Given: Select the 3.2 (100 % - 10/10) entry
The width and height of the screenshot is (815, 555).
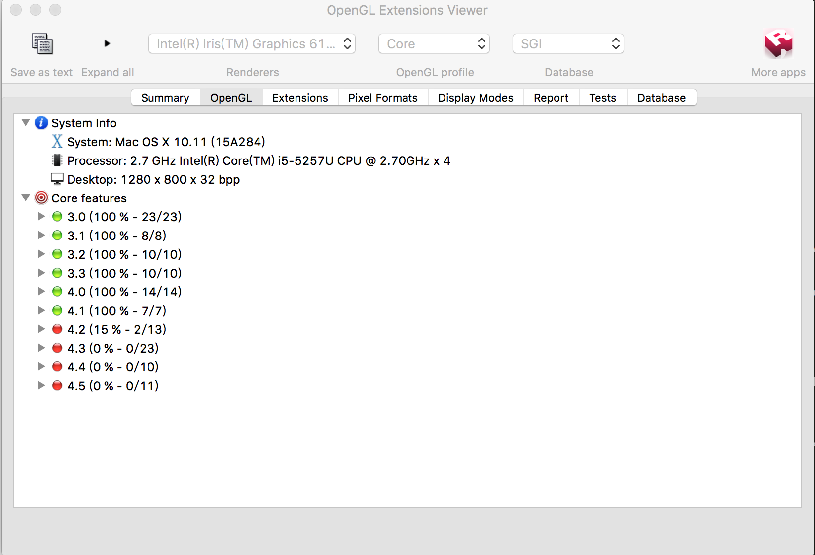Looking at the screenshot, I should pos(124,254).
